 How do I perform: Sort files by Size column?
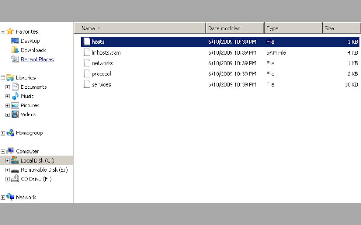[x=340, y=28]
